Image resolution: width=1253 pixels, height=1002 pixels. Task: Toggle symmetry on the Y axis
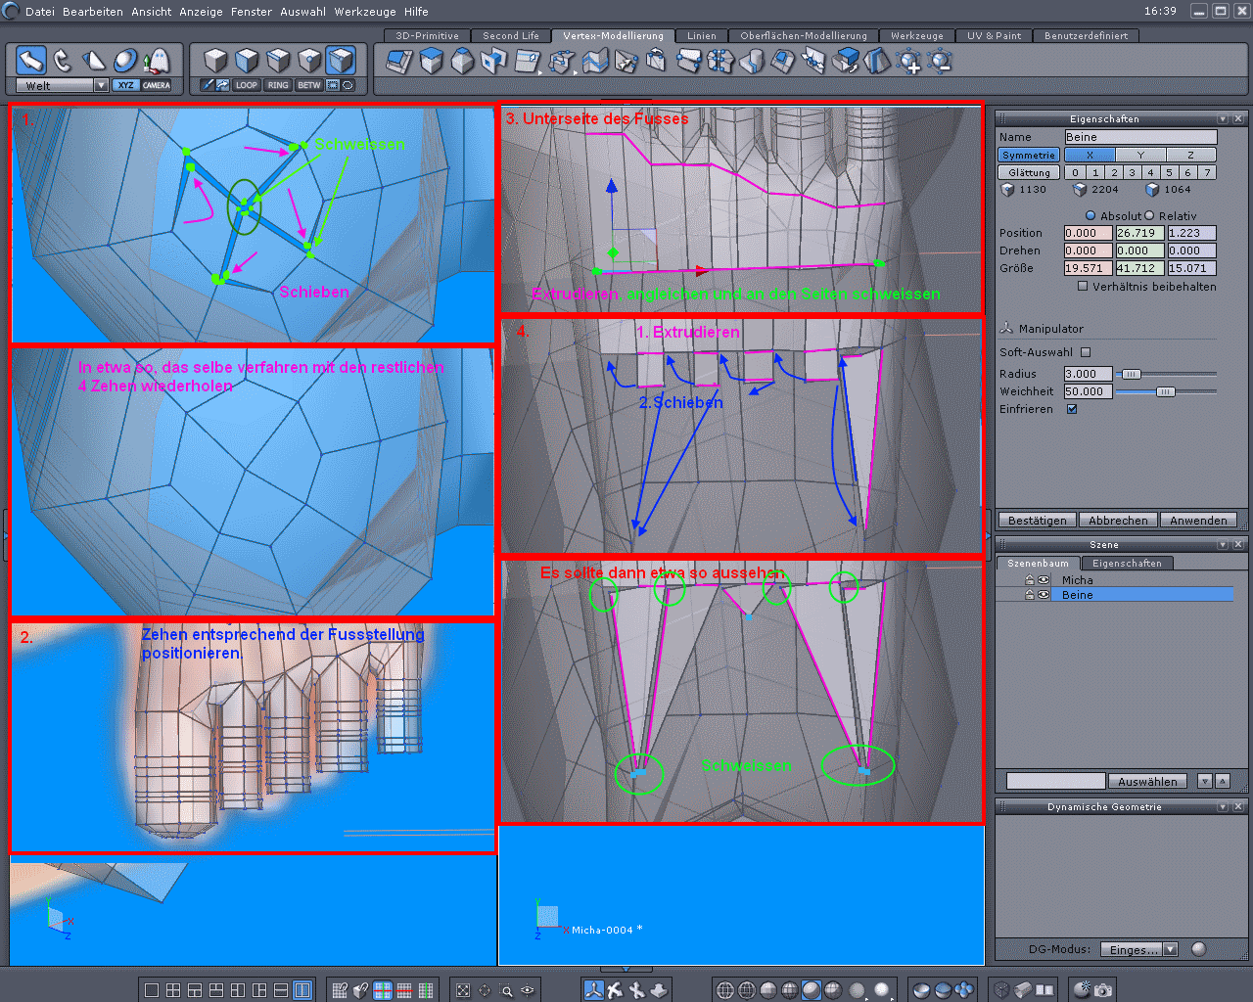click(1140, 155)
